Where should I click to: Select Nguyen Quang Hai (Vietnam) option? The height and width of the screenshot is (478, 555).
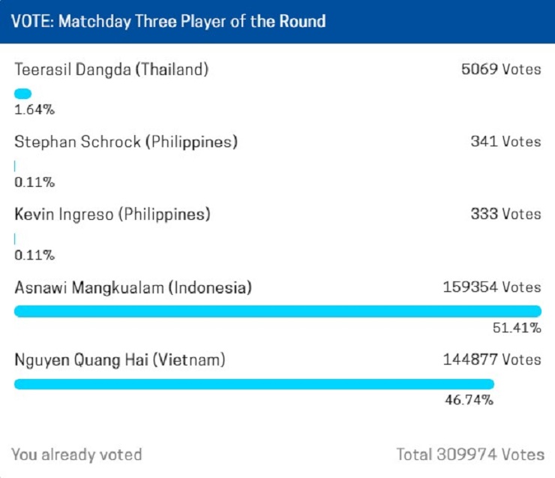click(x=119, y=360)
